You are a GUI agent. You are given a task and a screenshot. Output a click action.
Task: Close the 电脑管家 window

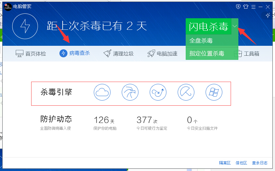[x=268, y=7]
